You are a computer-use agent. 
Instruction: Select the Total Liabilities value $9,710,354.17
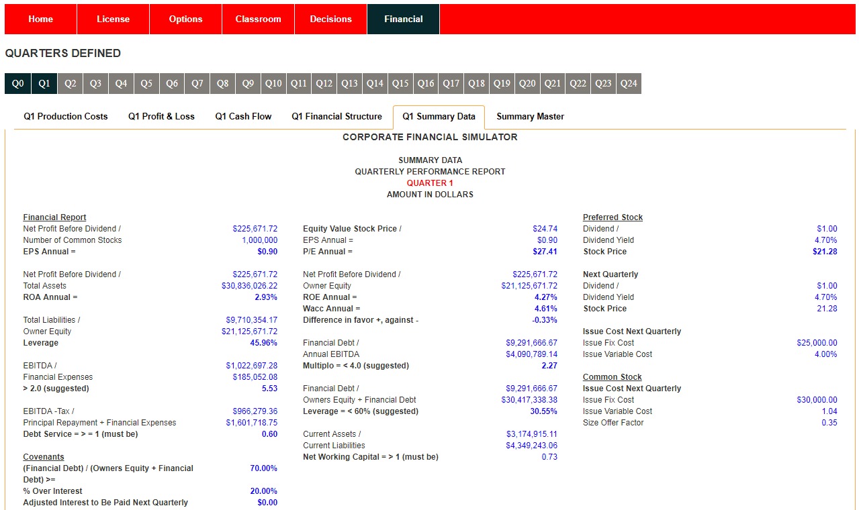tap(252, 320)
